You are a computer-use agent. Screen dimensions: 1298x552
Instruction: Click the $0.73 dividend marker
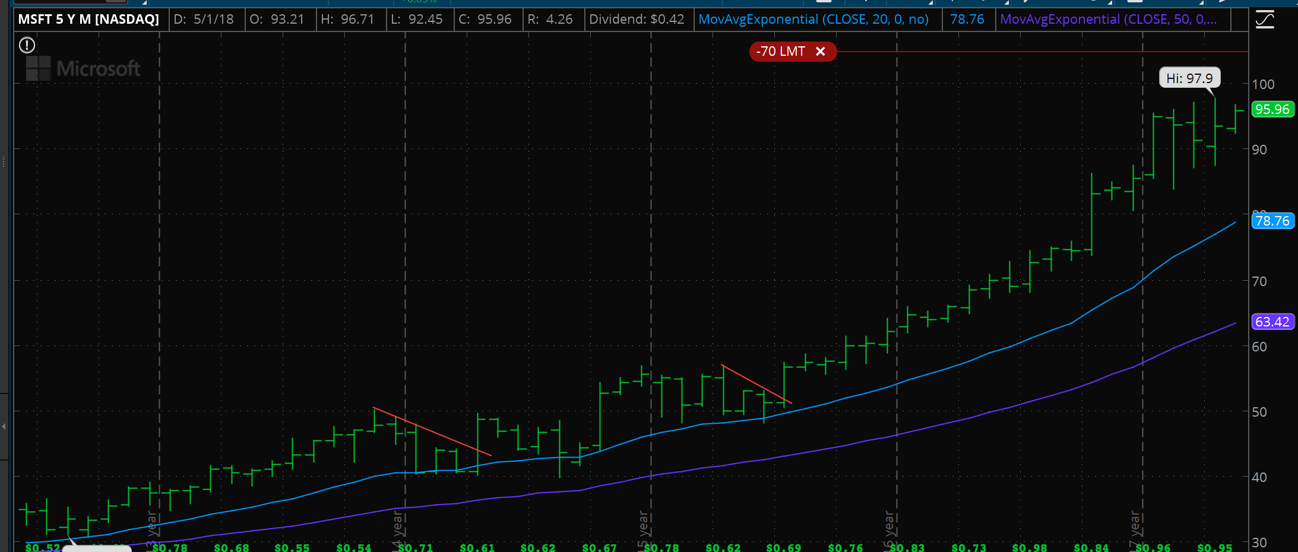tap(969, 547)
